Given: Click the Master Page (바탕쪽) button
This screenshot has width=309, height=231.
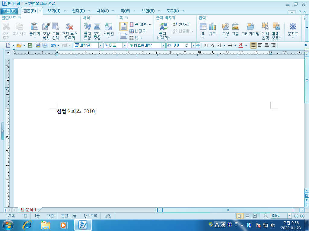Looking at the screenshot, I should click(x=137, y=31).
